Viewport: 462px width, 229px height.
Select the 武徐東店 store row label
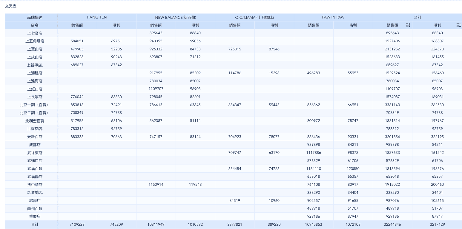pyautogui.click(x=35, y=153)
